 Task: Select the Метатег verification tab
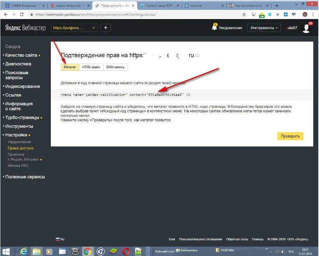pyautogui.click(x=70, y=67)
